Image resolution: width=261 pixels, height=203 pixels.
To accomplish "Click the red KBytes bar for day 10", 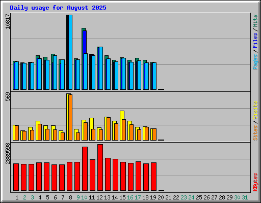I will 85,168.
